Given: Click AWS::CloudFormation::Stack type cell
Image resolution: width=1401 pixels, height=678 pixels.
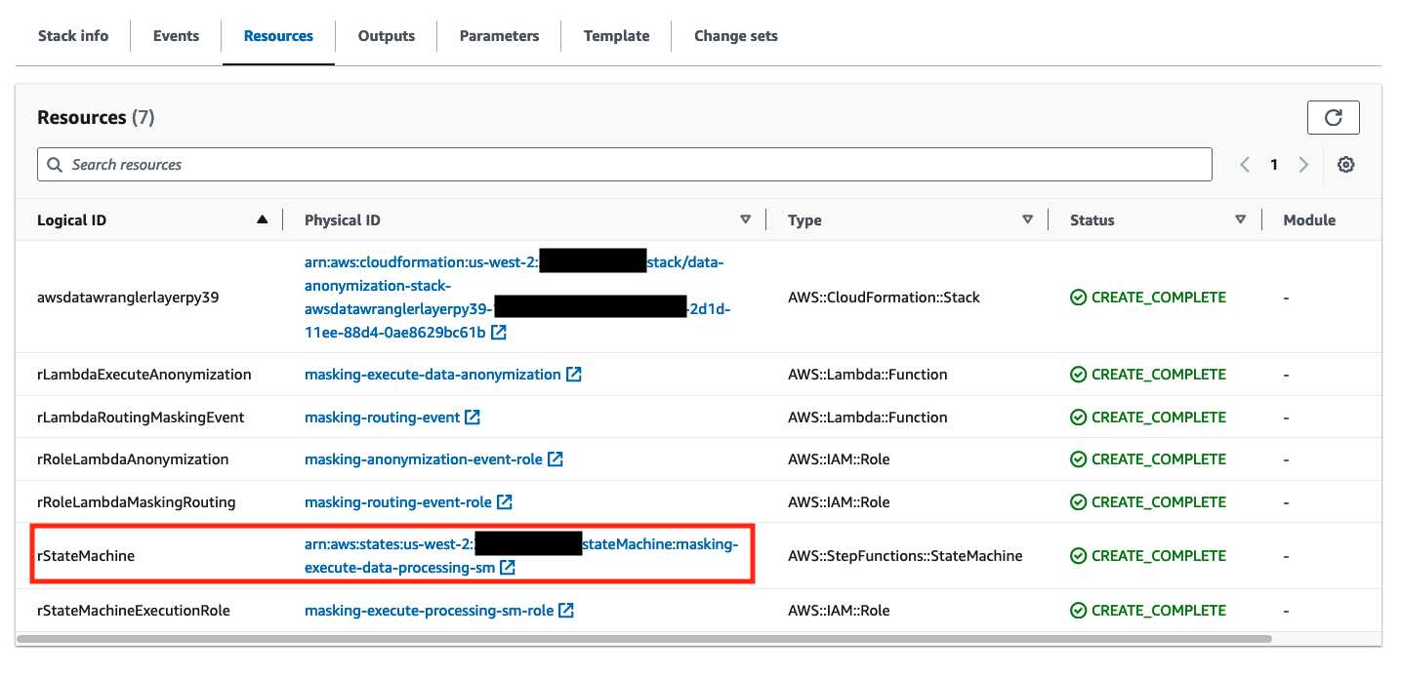Looking at the screenshot, I should click(884, 298).
